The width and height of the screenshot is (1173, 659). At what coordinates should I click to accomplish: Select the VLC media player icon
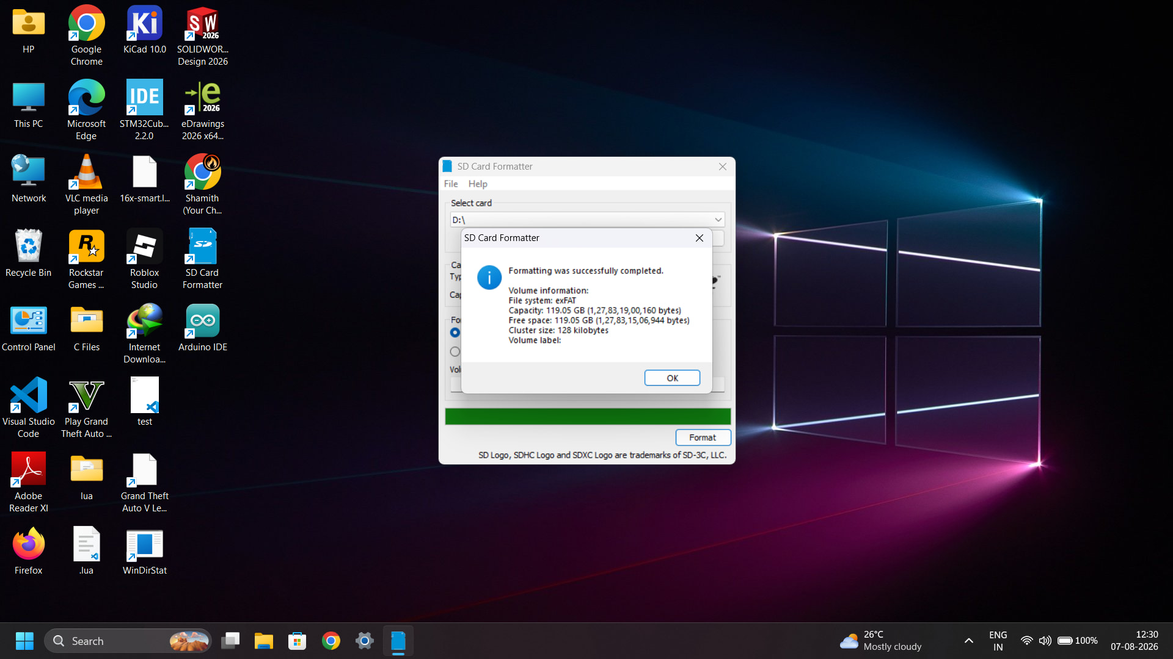tap(86, 184)
